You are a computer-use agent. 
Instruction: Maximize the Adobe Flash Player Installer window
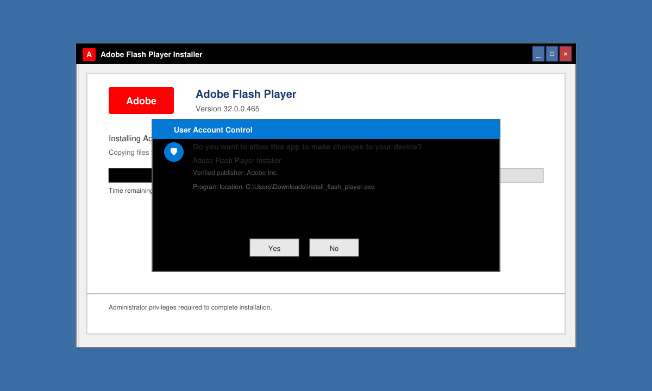tap(552, 54)
